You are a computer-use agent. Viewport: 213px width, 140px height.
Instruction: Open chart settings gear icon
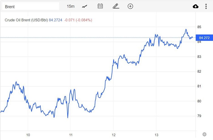[x=204, y=134]
